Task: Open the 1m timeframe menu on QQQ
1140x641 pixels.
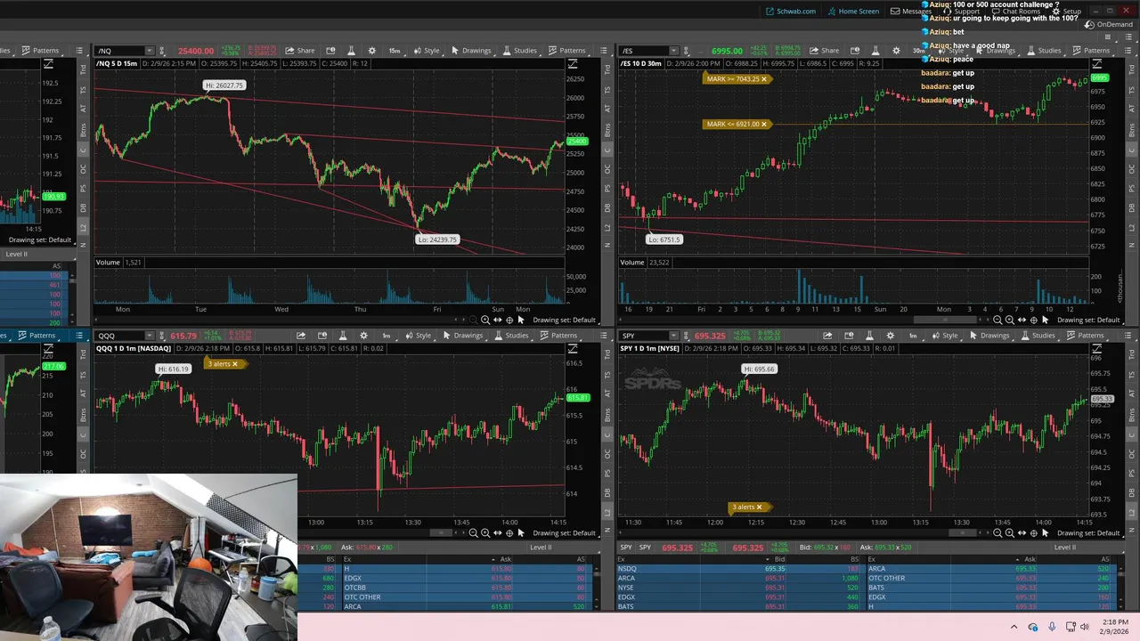Action: click(x=387, y=336)
